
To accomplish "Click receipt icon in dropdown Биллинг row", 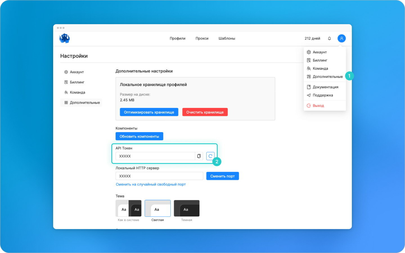I will point(309,60).
